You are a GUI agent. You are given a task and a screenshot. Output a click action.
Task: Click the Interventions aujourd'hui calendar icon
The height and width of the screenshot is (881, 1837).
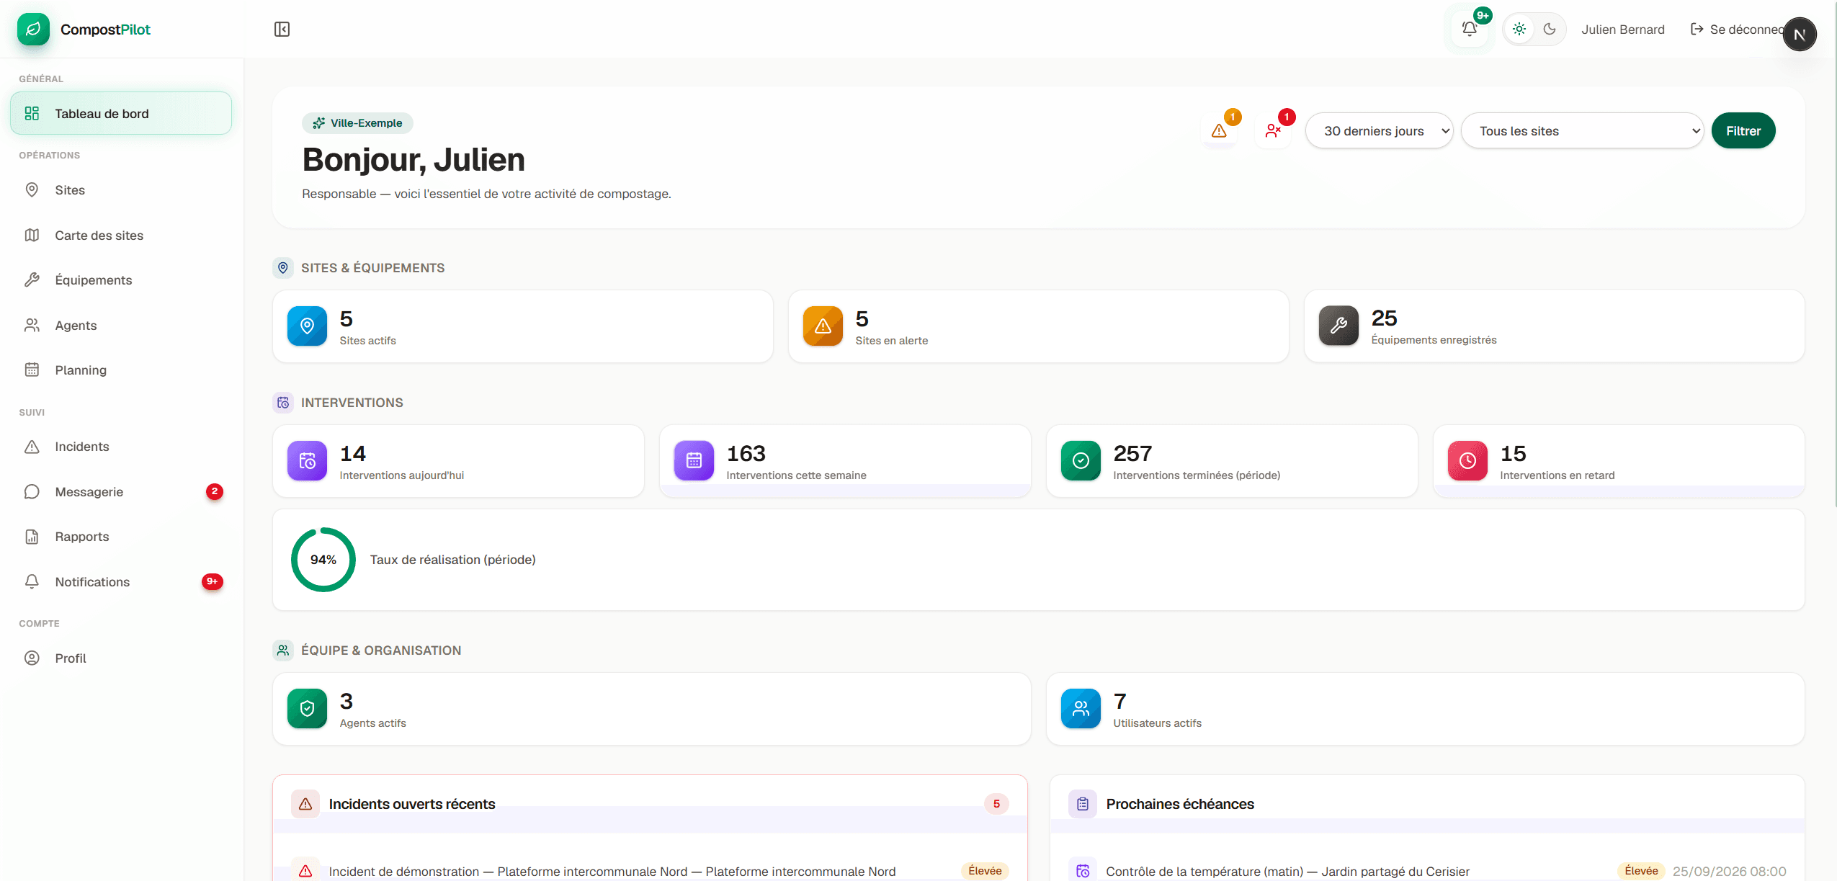(308, 461)
